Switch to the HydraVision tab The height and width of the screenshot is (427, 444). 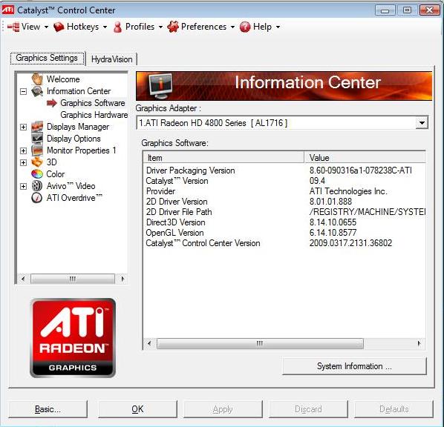(x=111, y=59)
